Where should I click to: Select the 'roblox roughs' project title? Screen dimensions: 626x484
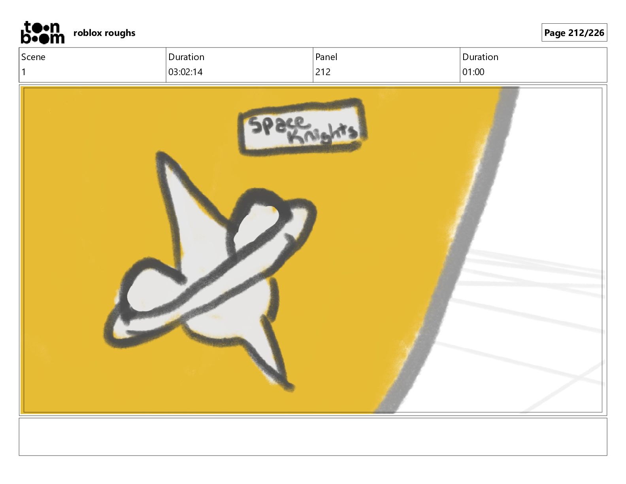click(x=104, y=33)
